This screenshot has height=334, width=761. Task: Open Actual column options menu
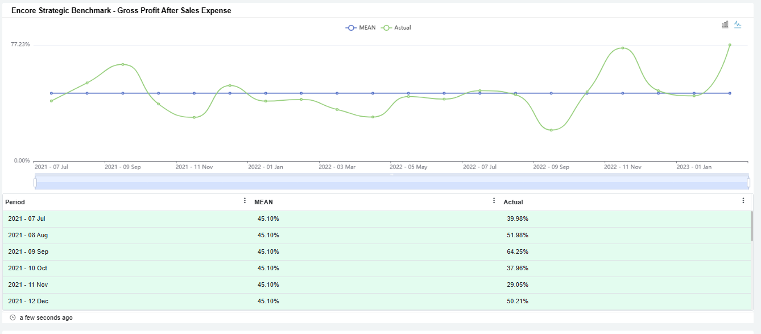pyautogui.click(x=743, y=201)
